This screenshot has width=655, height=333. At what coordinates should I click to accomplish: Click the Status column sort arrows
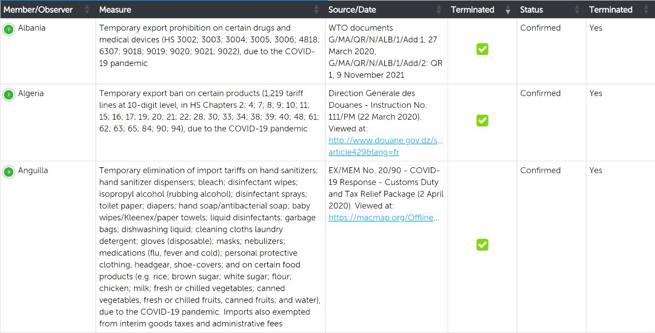(577, 9)
